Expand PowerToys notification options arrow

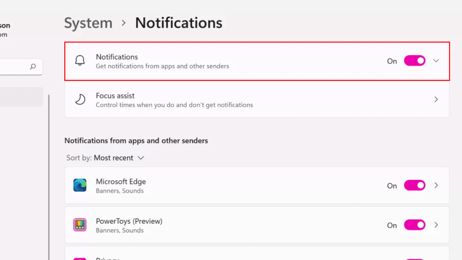coord(436,225)
